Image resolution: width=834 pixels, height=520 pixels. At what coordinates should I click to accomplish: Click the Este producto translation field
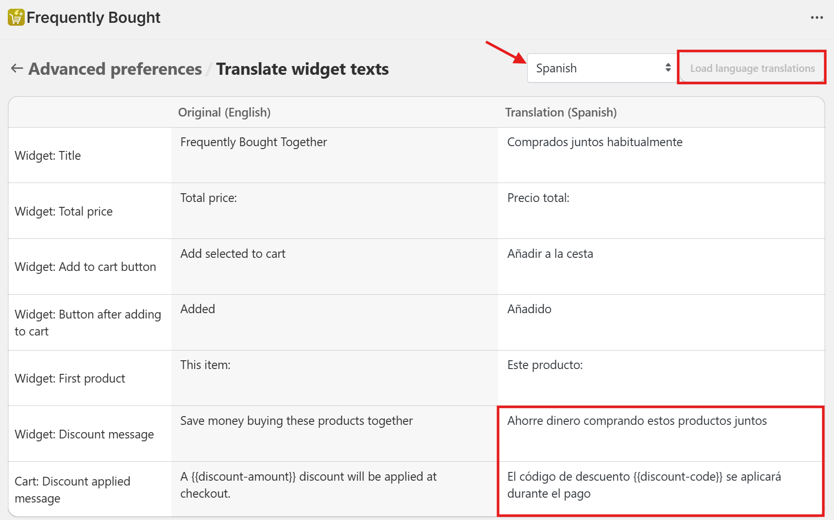tap(660, 378)
